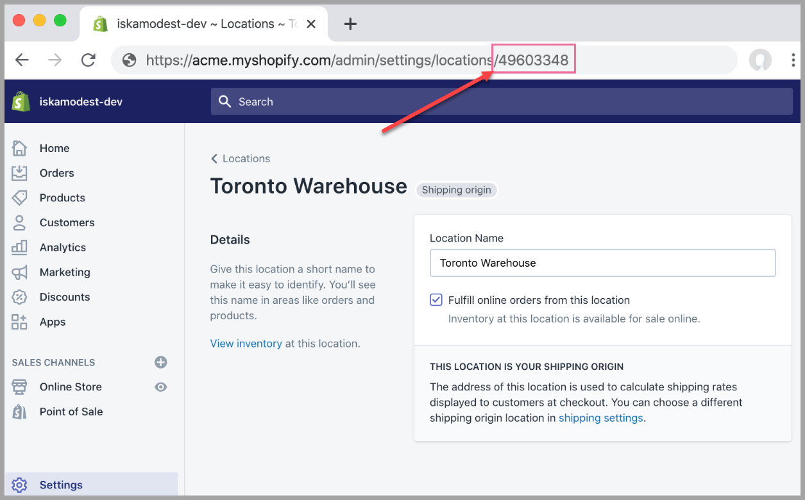Click the Settings gear icon

[20, 485]
